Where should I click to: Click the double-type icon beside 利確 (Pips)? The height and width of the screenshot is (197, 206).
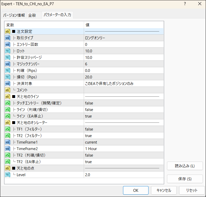(x=8, y=71)
